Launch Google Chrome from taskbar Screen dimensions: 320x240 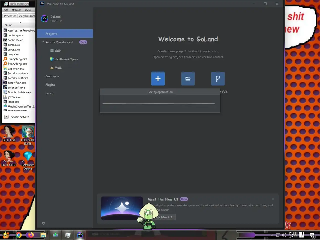(19, 235)
